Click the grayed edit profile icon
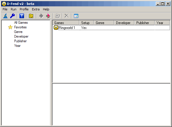Screen dimensions: 172x127 (57, 16)
